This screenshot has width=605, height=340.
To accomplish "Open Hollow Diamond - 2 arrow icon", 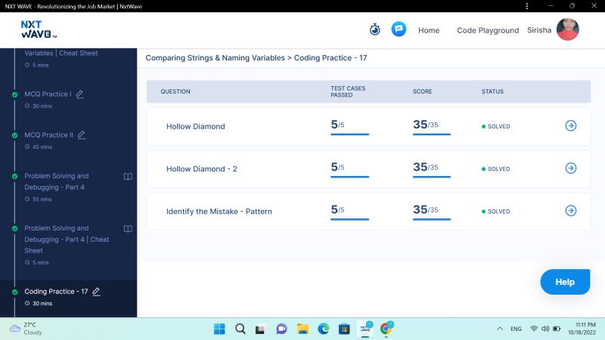I will coord(571,168).
